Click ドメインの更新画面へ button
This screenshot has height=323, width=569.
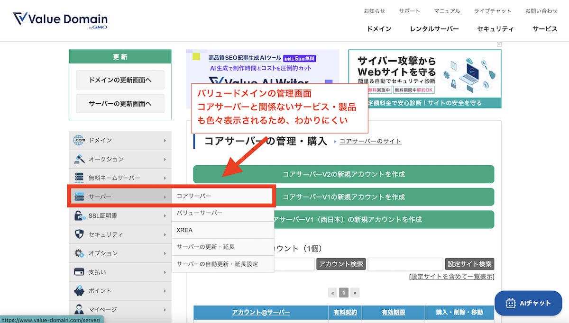point(120,80)
